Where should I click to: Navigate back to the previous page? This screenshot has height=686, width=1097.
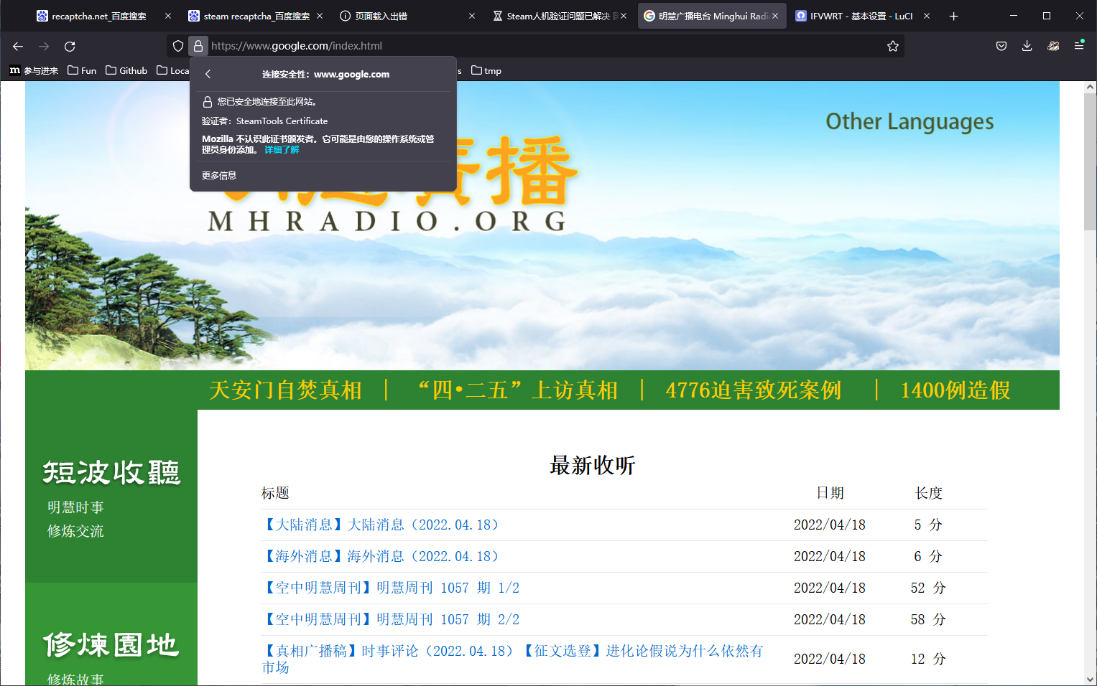click(17, 46)
